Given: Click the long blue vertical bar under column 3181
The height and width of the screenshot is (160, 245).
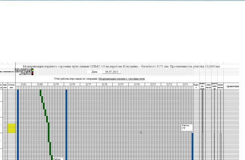Looking at the screenshot, I should (18, 125).
